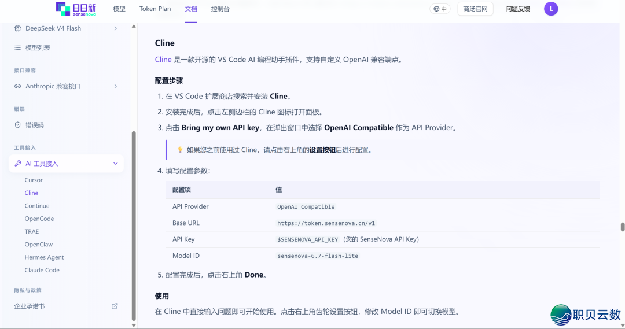Open the Continue sub-item
The width and height of the screenshot is (625, 329).
(x=37, y=205)
